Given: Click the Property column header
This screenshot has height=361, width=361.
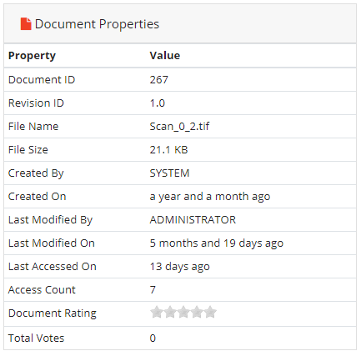Looking at the screenshot, I should 32,56.
